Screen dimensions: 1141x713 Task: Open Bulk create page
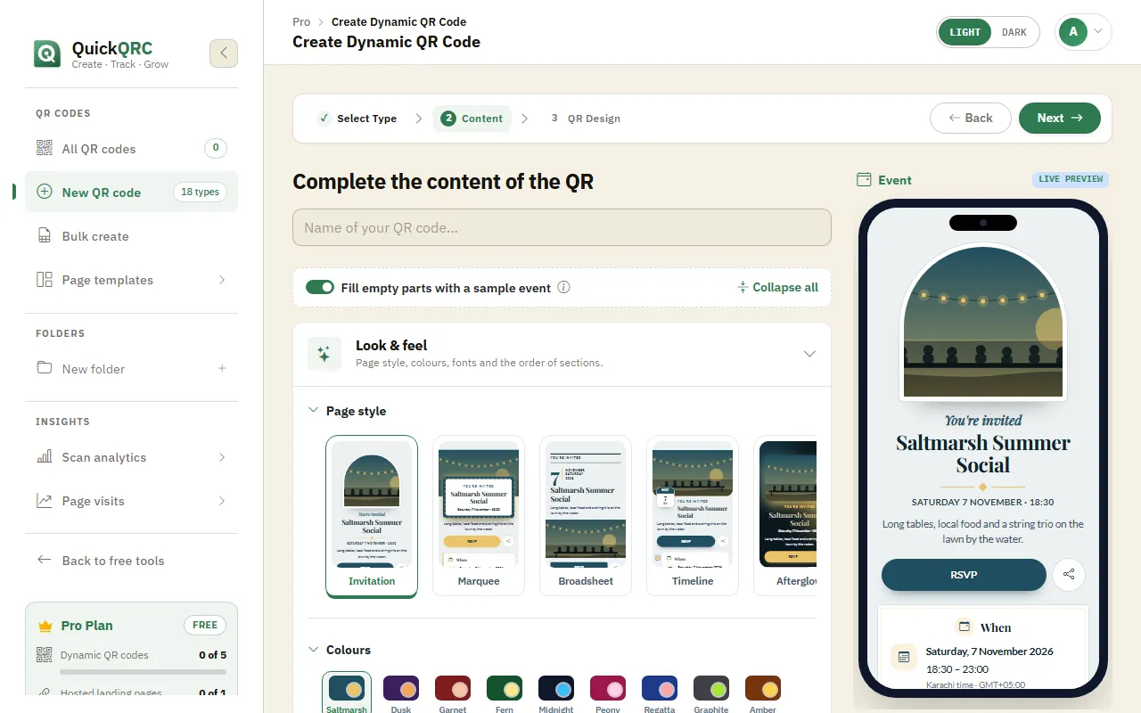pos(131,235)
